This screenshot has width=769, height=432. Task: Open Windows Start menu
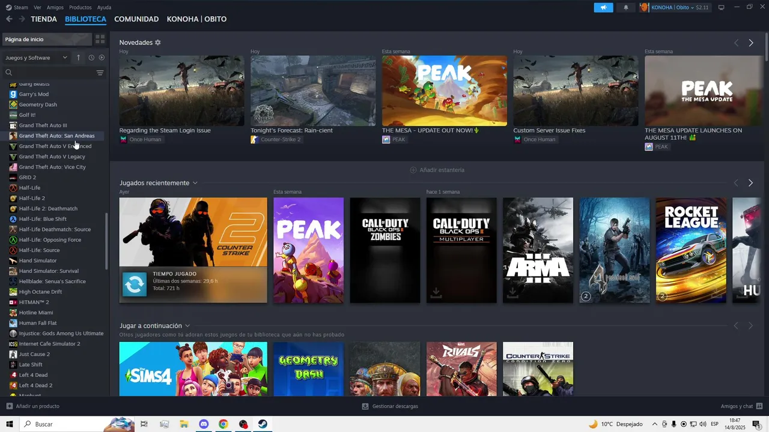coord(10,424)
